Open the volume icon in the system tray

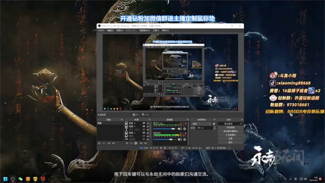click(305, 179)
